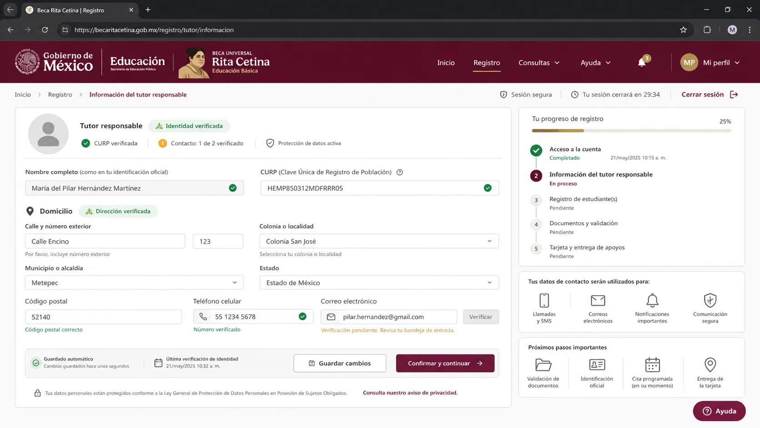Viewport: 760px width, 428px height.
Task: Expand the Consultas menu
Action: (x=539, y=63)
